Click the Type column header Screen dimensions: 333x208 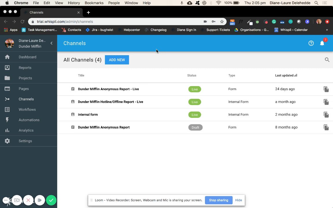232,75
